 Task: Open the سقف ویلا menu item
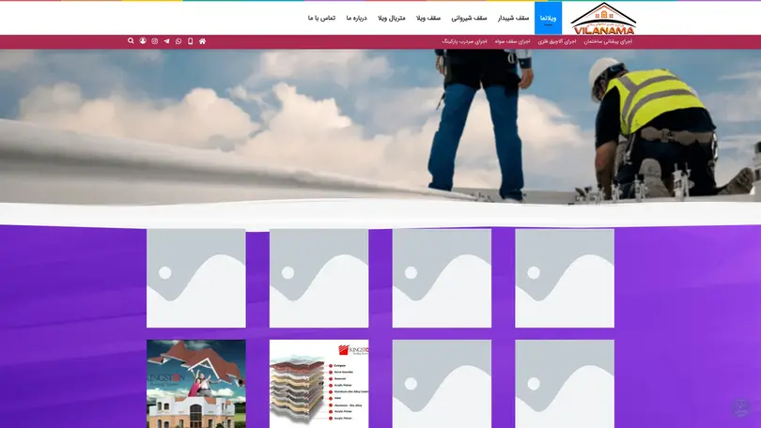[x=428, y=18]
